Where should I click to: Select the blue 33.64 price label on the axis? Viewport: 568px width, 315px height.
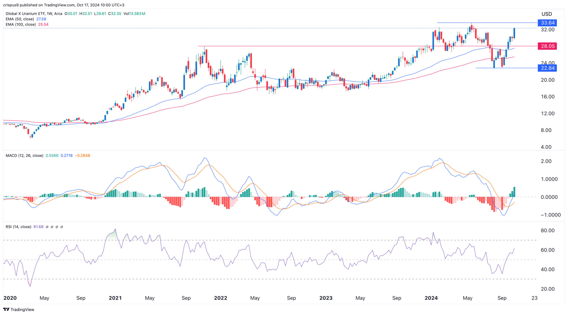click(547, 23)
